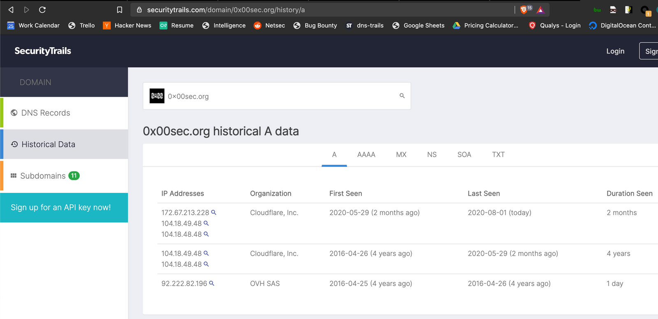658x319 pixels.
Task: Open Google Sheets bookmark
Action: tap(418, 25)
